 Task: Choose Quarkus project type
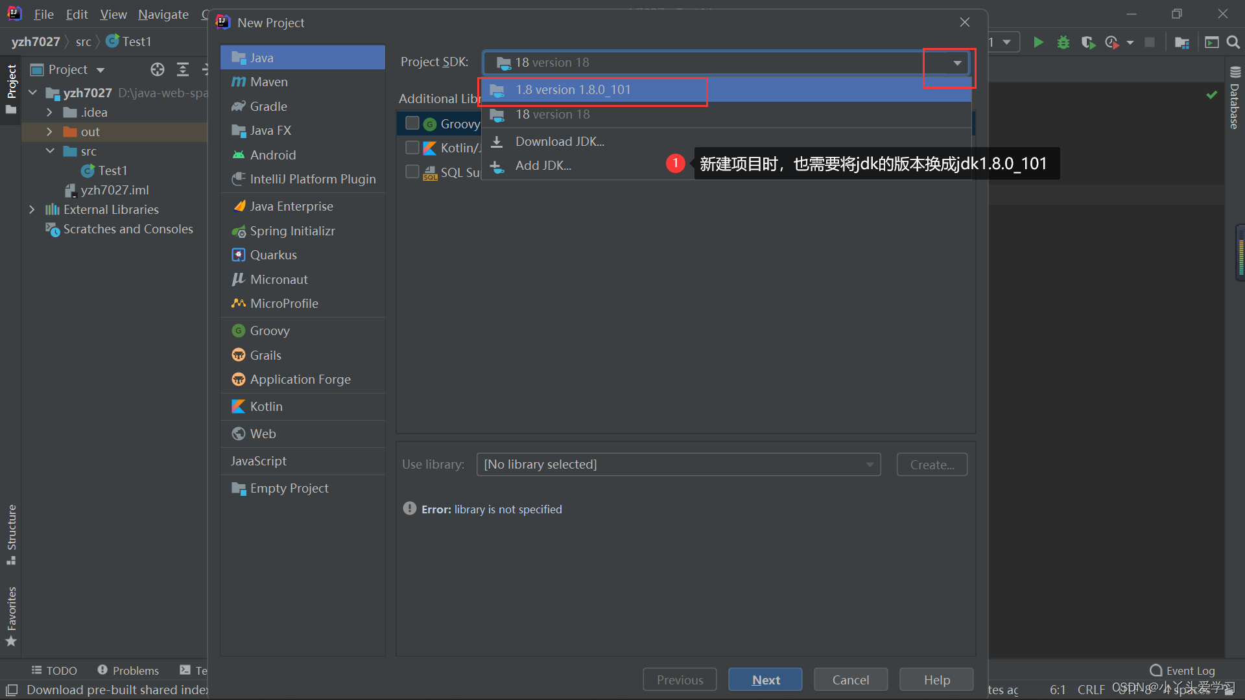pyautogui.click(x=303, y=255)
